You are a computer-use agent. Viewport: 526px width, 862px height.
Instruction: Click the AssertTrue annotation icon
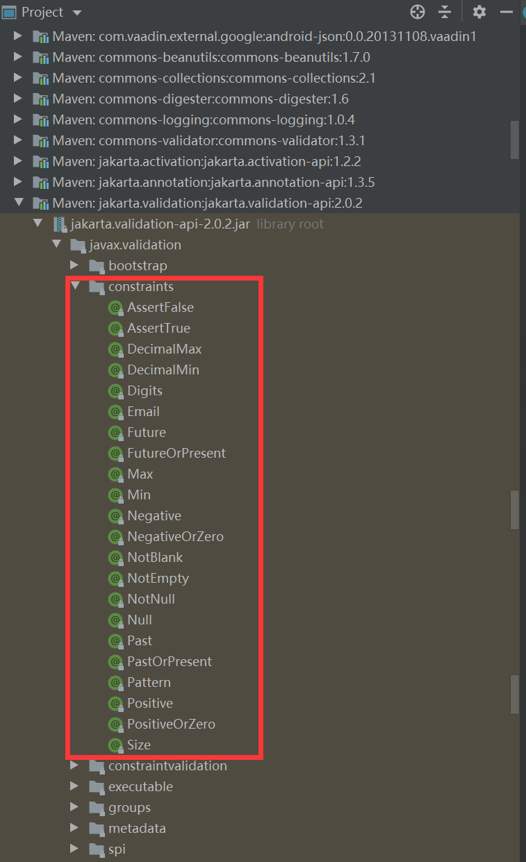pyautogui.click(x=116, y=328)
